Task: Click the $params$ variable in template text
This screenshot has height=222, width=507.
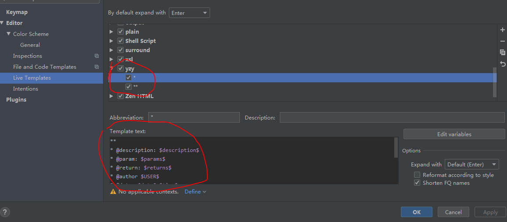Action: [x=153, y=159]
